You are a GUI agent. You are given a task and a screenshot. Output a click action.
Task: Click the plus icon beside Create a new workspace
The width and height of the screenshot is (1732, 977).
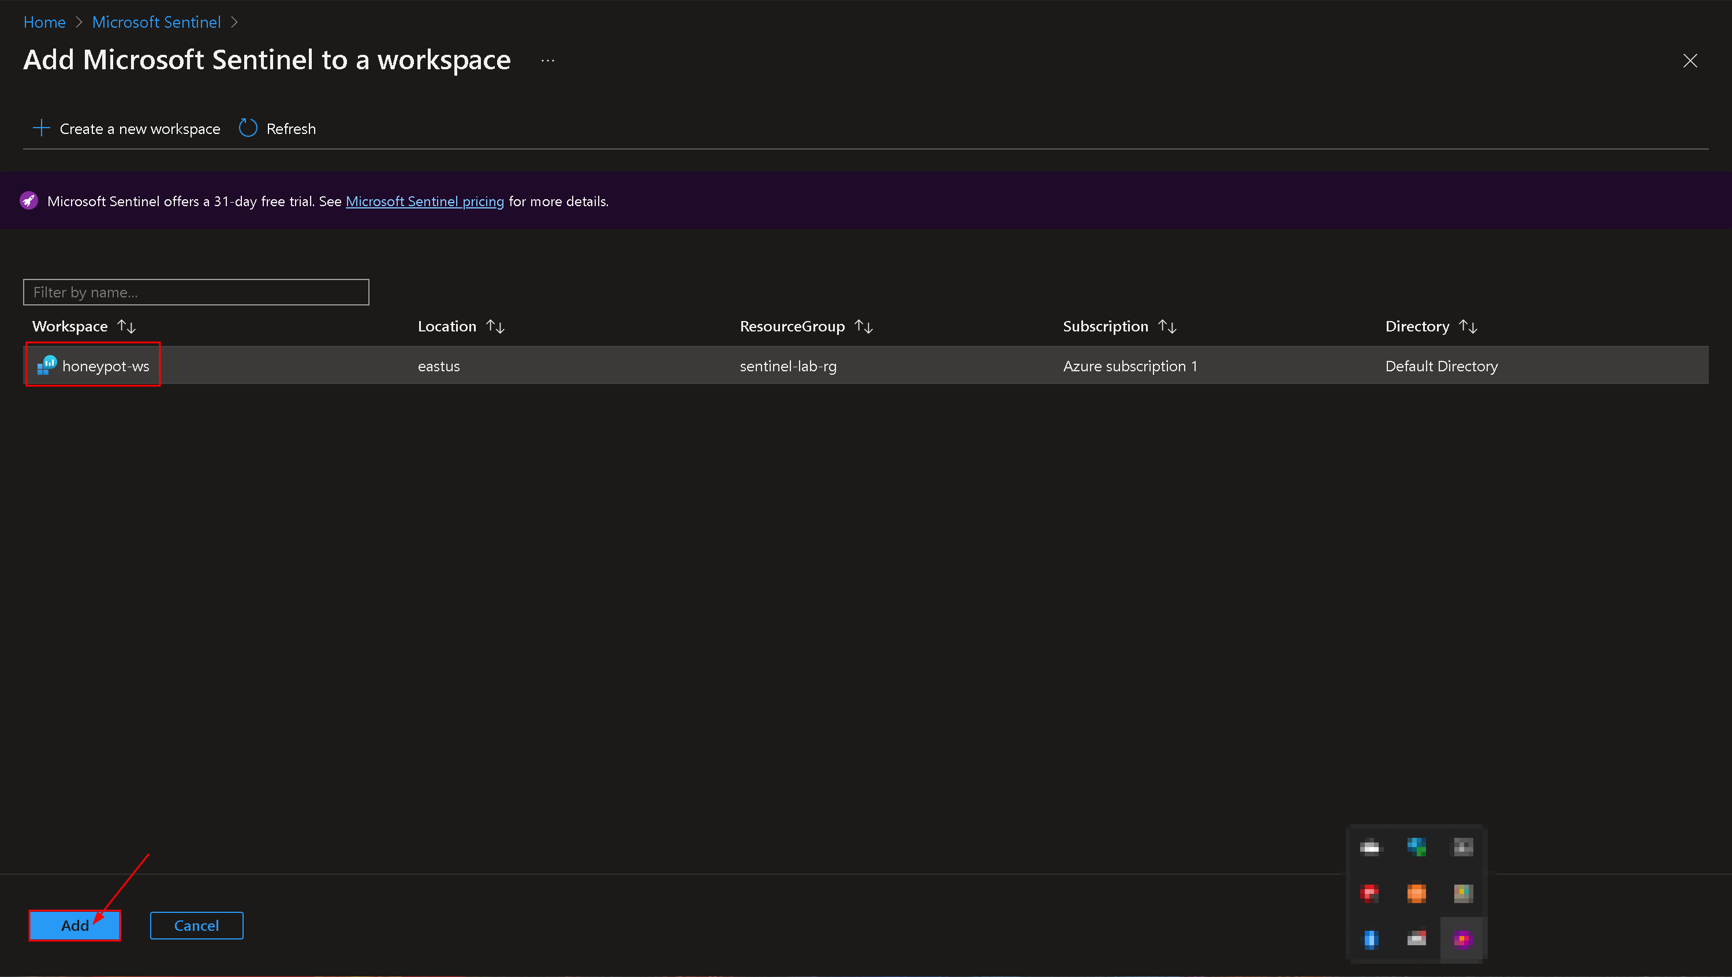pos(41,128)
